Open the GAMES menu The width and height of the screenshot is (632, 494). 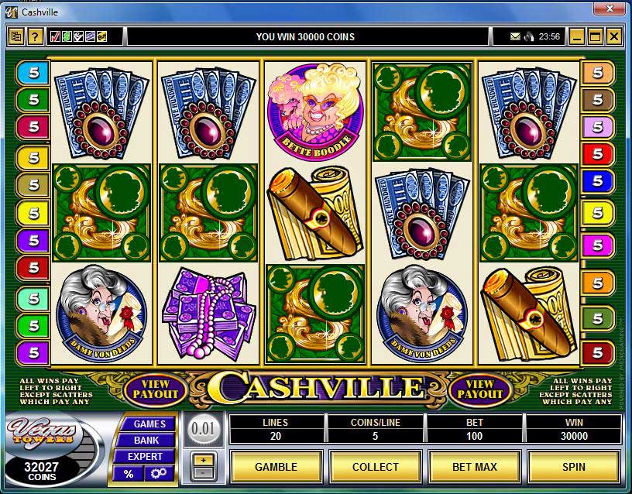coord(149,424)
